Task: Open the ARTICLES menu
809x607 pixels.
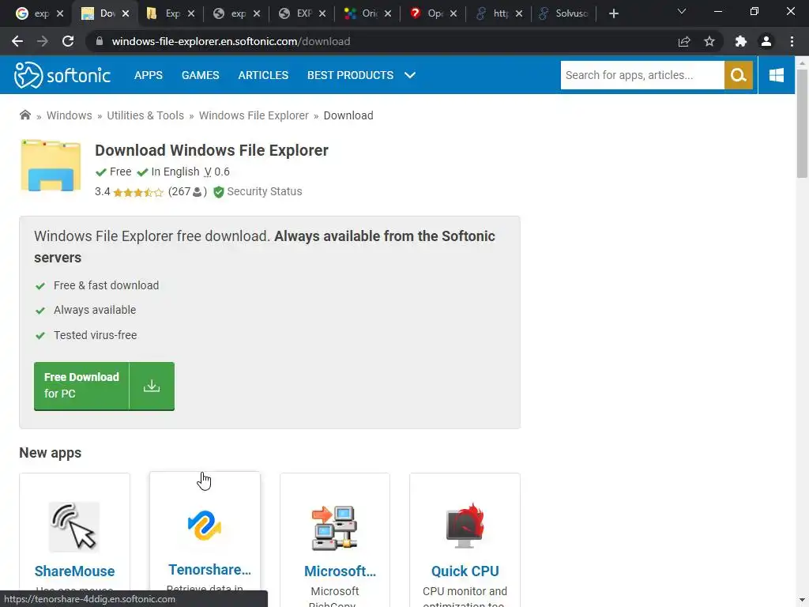Action: 263,75
